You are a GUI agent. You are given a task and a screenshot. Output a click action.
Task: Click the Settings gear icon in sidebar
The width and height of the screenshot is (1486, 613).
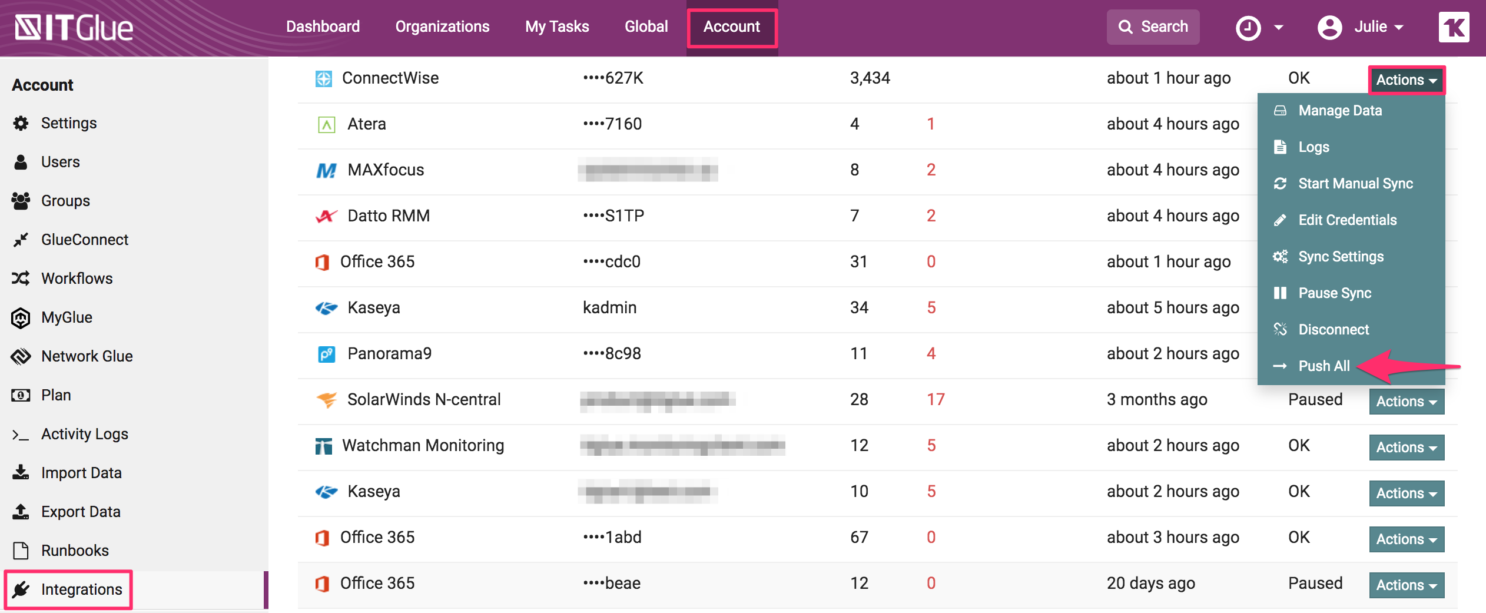pyautogui.click(x=21, y=123)
